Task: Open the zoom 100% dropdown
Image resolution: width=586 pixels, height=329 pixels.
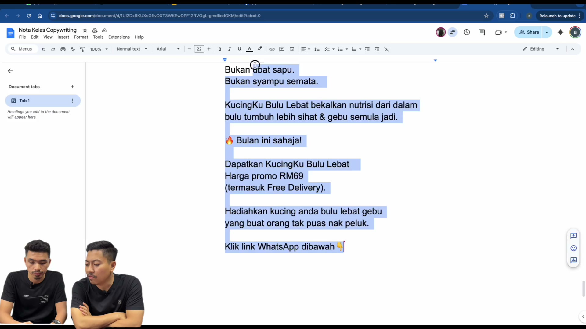Action: tap(99, 49)
